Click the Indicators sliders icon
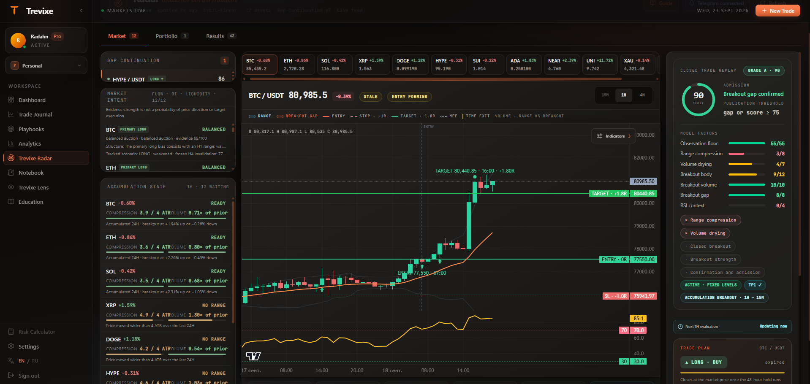 600,136
